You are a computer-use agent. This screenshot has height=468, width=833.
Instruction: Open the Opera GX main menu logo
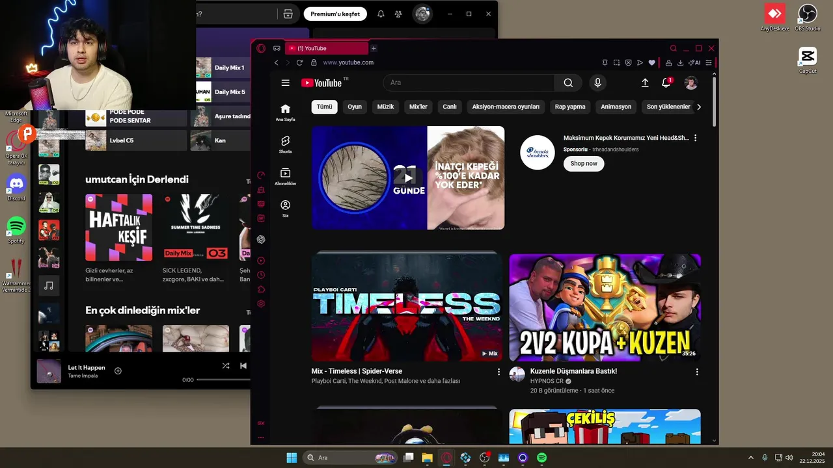point(261,48)
